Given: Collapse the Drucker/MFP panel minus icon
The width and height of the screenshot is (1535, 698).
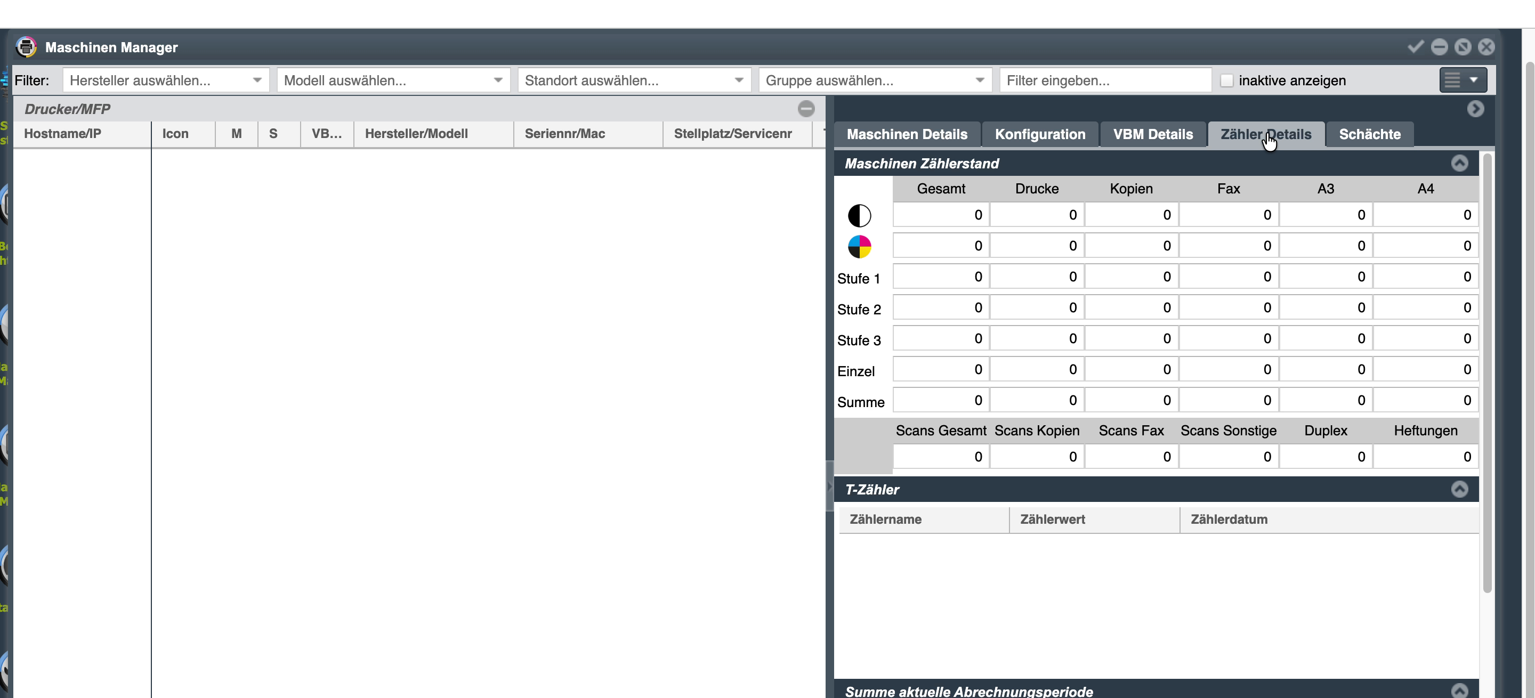Looking at the screenshot, I should click(x=806, y=108).
